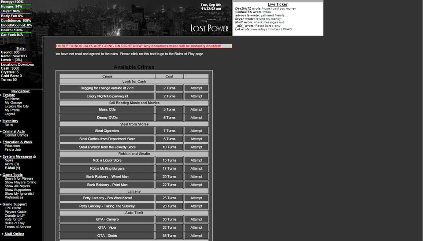The height and width of the screenshot is (241, 423).
Task: Attempt the GTA - Viper crime
Action: [x=196, y=227]
